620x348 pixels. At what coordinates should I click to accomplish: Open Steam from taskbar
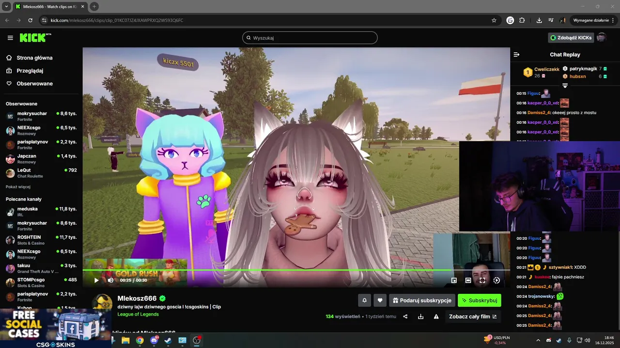coord(168,340)
